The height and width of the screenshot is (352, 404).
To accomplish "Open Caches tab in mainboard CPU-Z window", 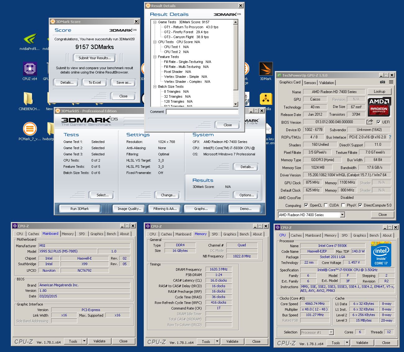I will click(x=34, y=234).
